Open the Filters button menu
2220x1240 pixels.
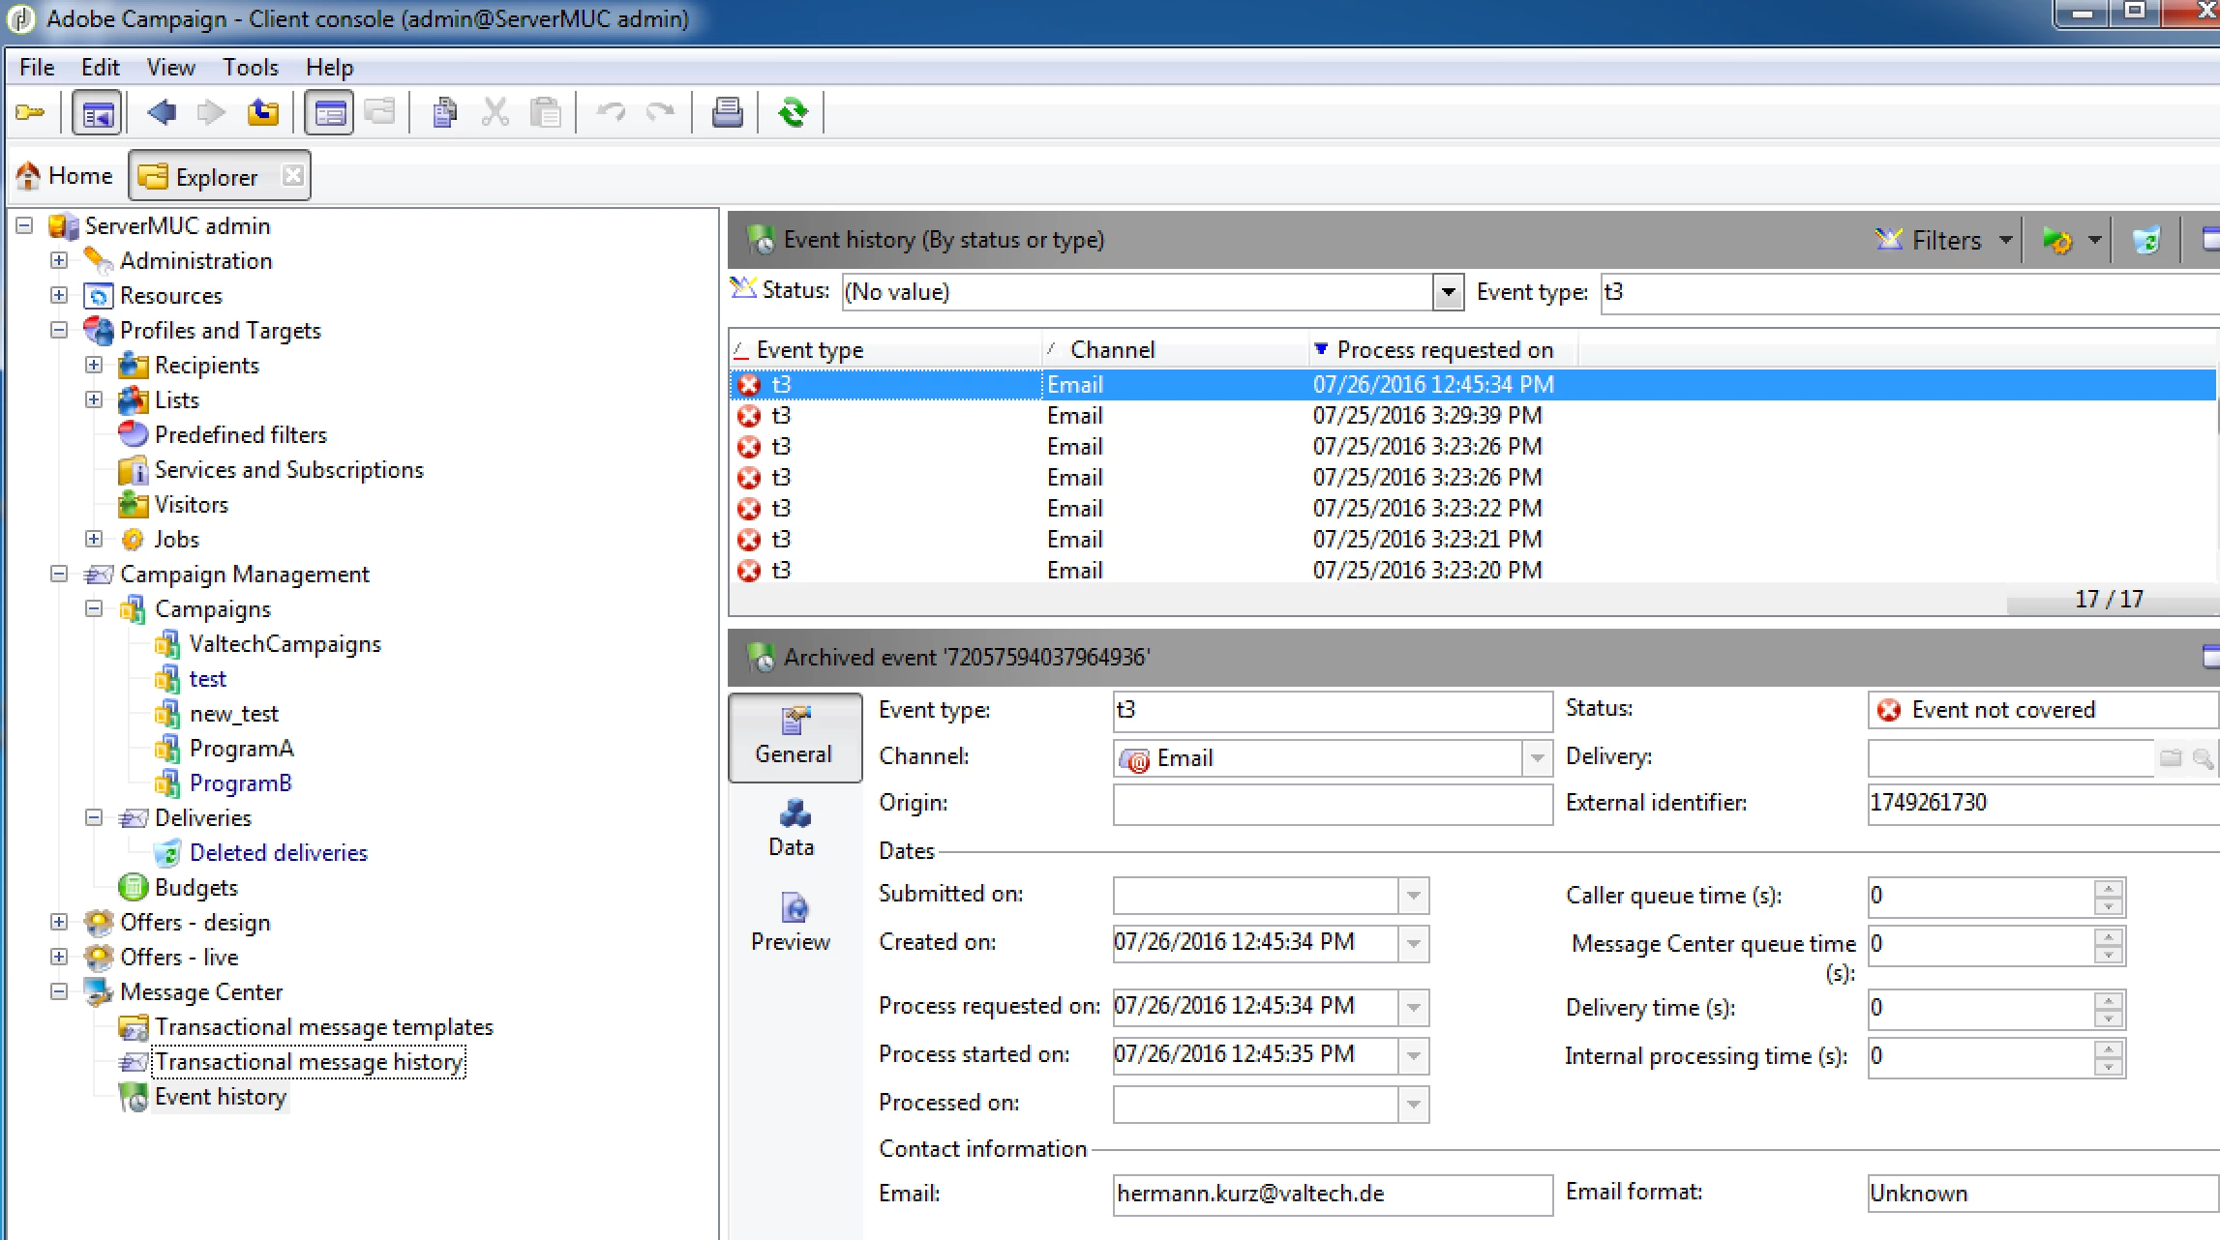coord(1946,240)
